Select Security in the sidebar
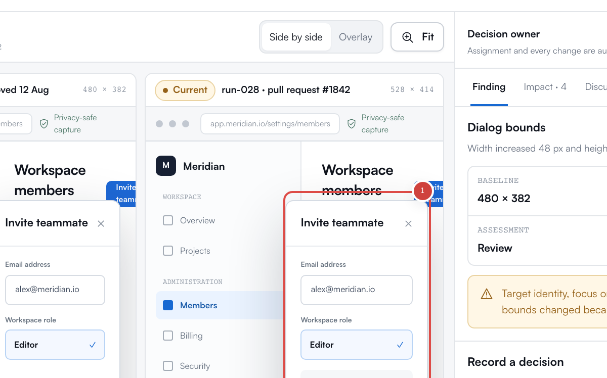This screenshot has width=607, height=378. coord(219,366)
